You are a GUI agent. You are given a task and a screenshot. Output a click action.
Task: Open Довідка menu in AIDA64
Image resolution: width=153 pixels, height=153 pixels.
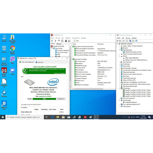pos(84,38)
